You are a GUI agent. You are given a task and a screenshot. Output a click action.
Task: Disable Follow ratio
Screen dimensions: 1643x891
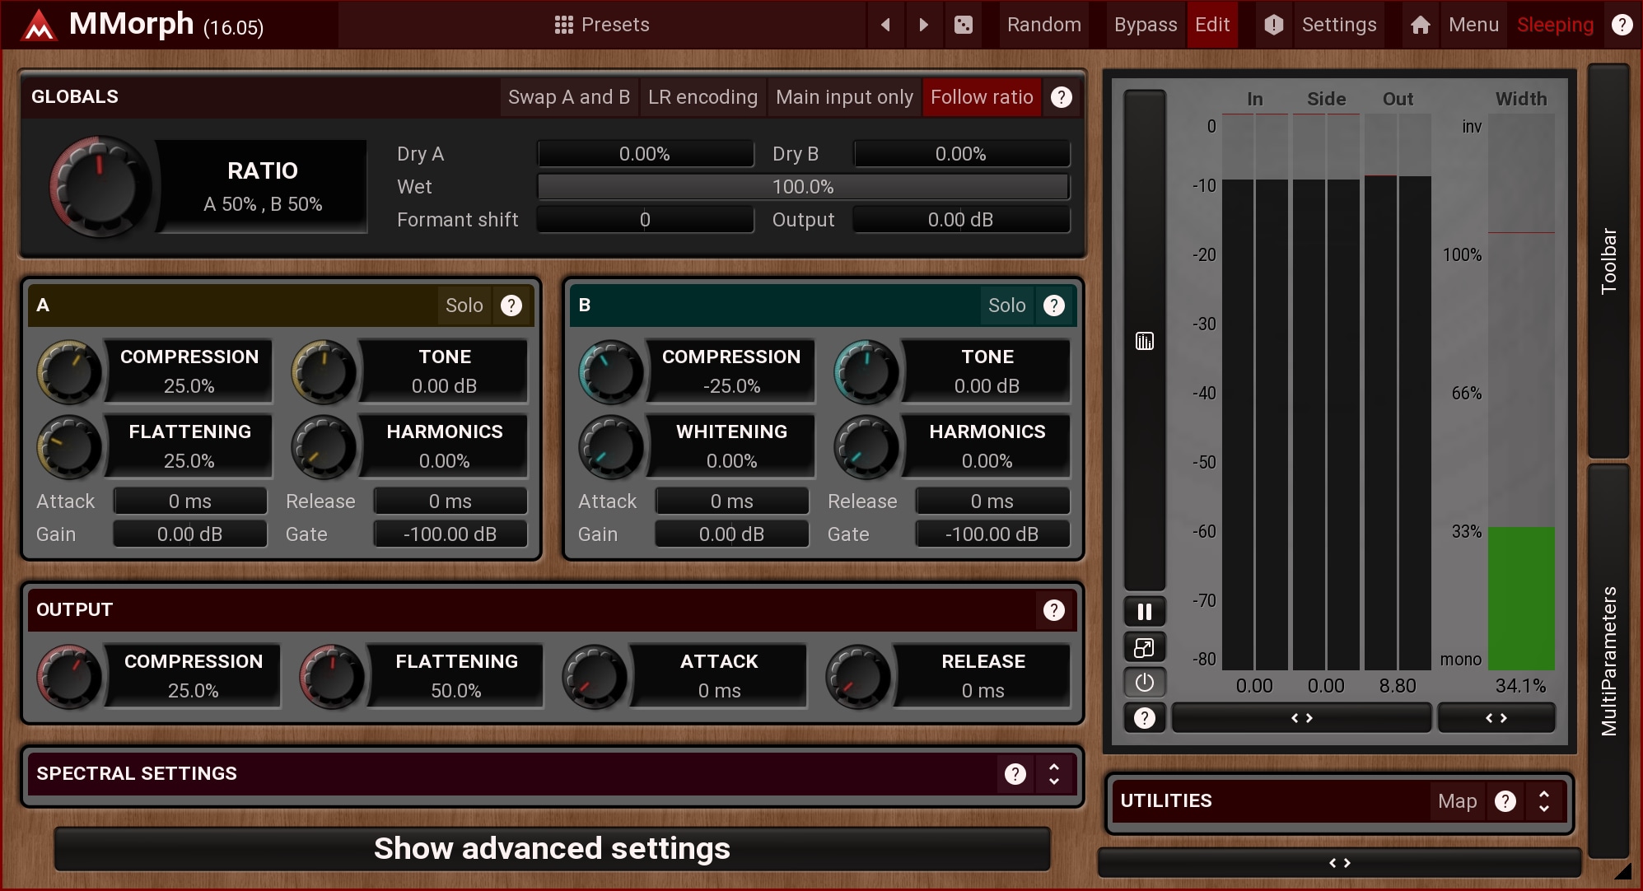click(x=982, y=97)
